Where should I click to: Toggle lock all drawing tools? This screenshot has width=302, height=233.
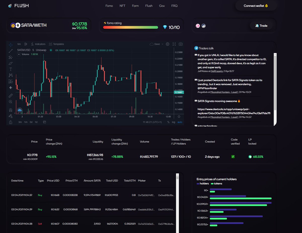click(x=11, y=122)
